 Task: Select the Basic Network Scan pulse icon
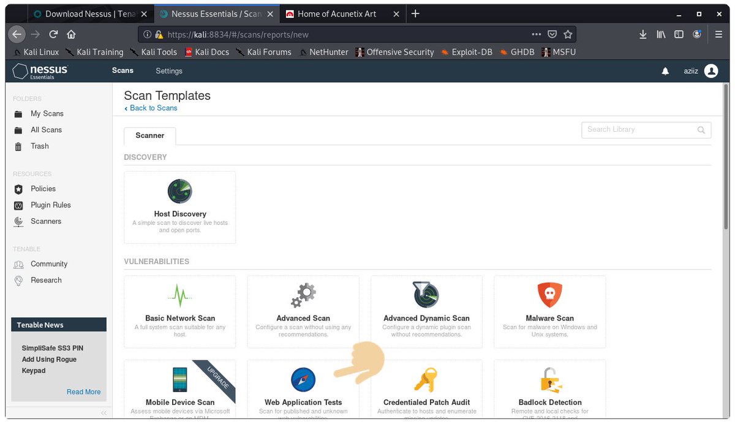[179, 296]
